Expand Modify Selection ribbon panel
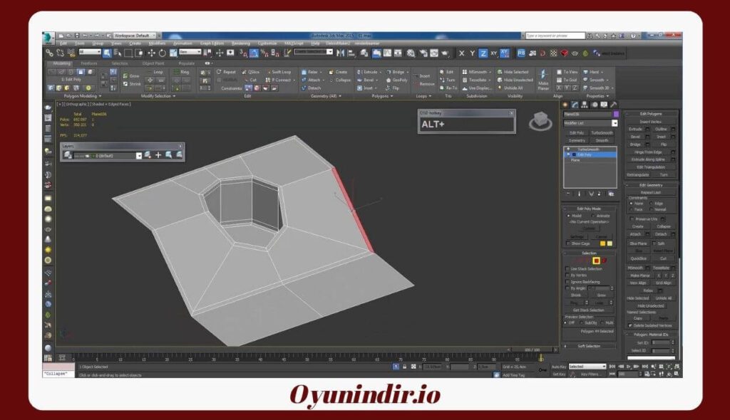This screenshot has width=730, height=420. click(158, 96)
